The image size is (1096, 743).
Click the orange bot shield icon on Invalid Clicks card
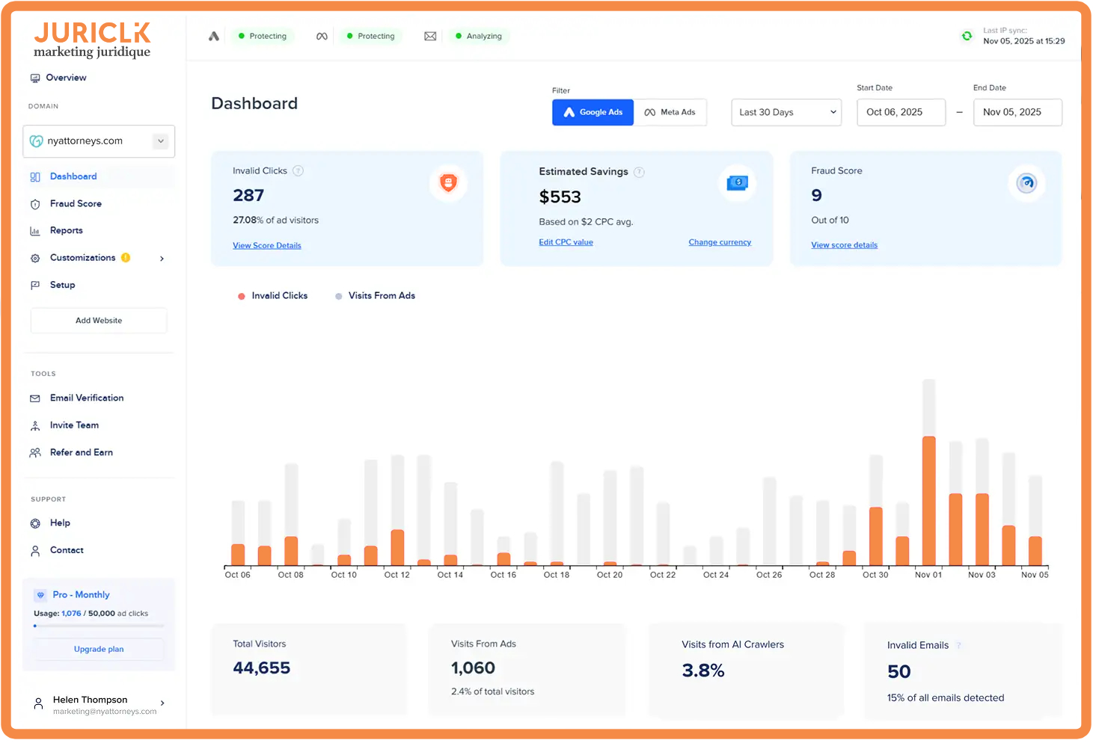point(448,182)
